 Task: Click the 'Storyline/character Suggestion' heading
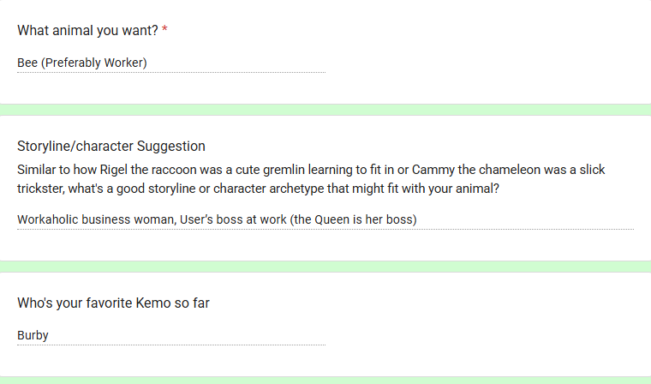(111, 147)
